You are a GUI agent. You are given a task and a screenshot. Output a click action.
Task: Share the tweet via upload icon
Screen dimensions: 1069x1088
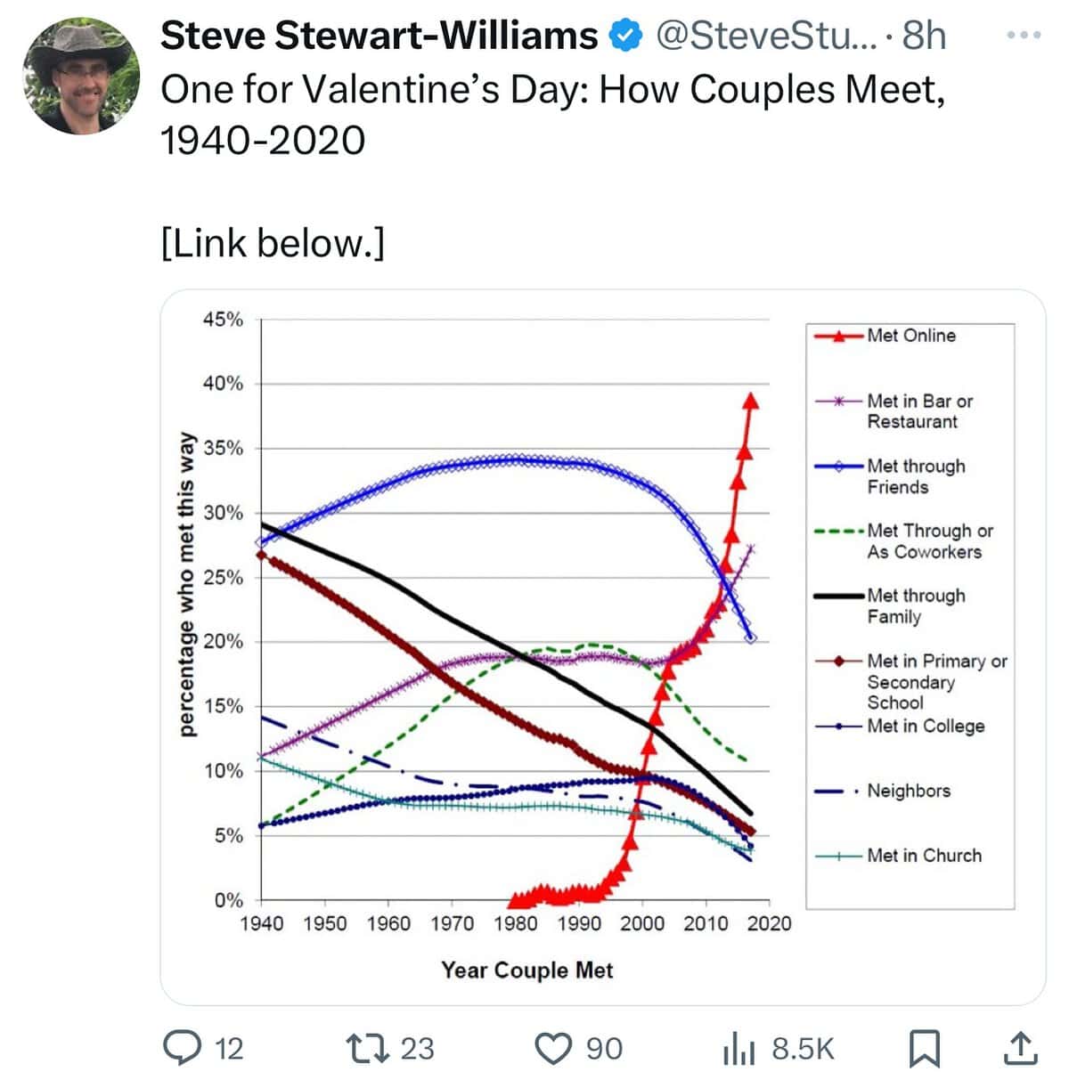tap(1020, 1048)
